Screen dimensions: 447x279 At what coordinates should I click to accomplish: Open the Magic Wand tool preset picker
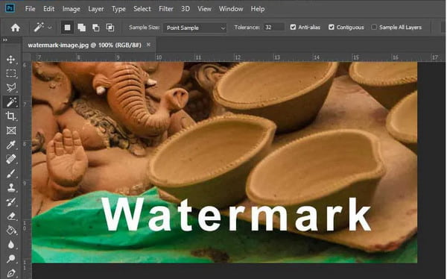pos(50,28)
